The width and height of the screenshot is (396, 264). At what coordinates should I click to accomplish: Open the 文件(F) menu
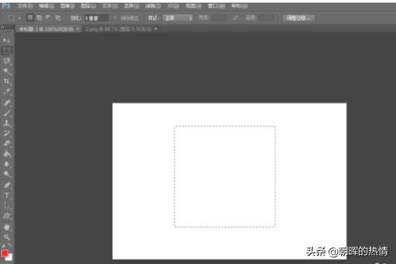(25, 6)
